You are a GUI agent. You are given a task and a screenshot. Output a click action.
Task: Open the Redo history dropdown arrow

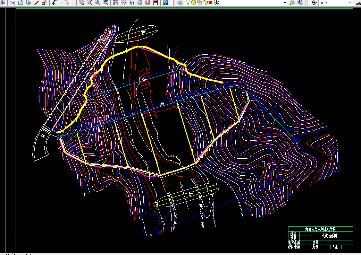point(74,2)
